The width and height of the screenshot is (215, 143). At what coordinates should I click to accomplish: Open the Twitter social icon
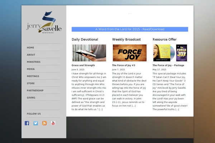click(35, 123)
